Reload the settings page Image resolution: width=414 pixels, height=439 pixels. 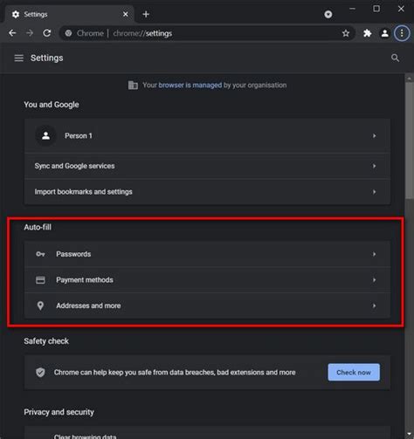(x=47, y=33)
